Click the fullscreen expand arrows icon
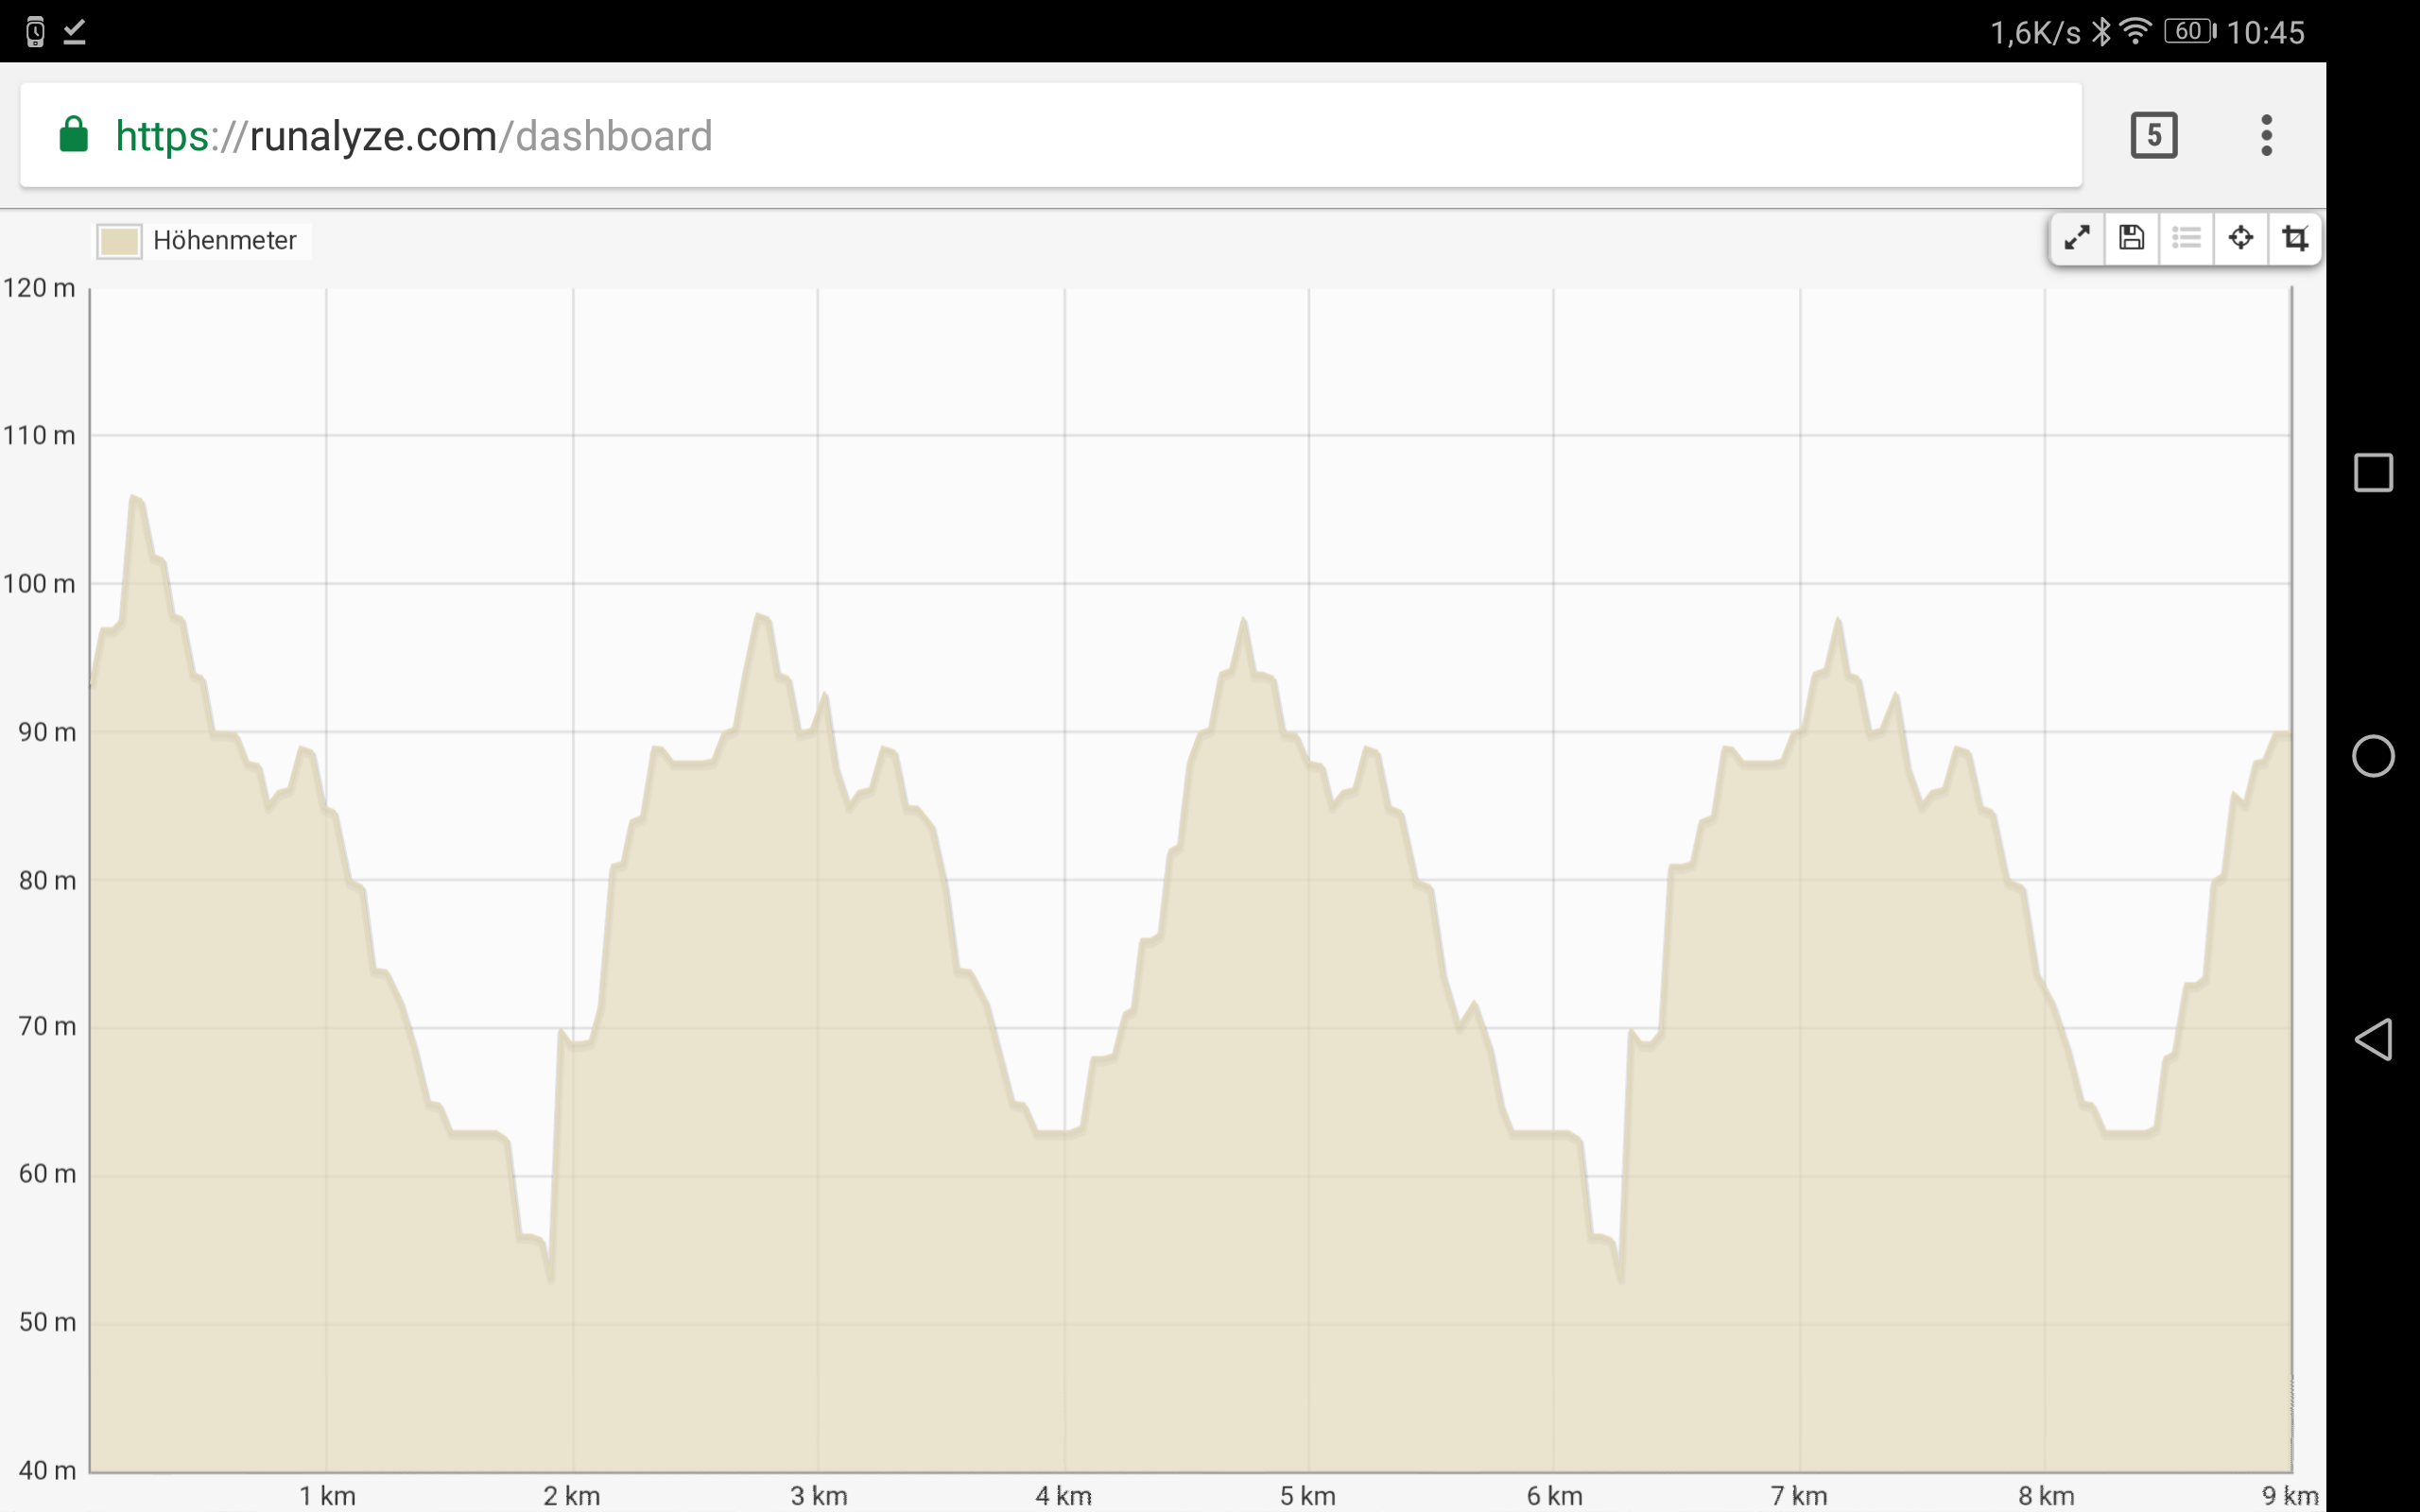The height and width of the screenshot is (1512, 2420). tap(2077, 238)
